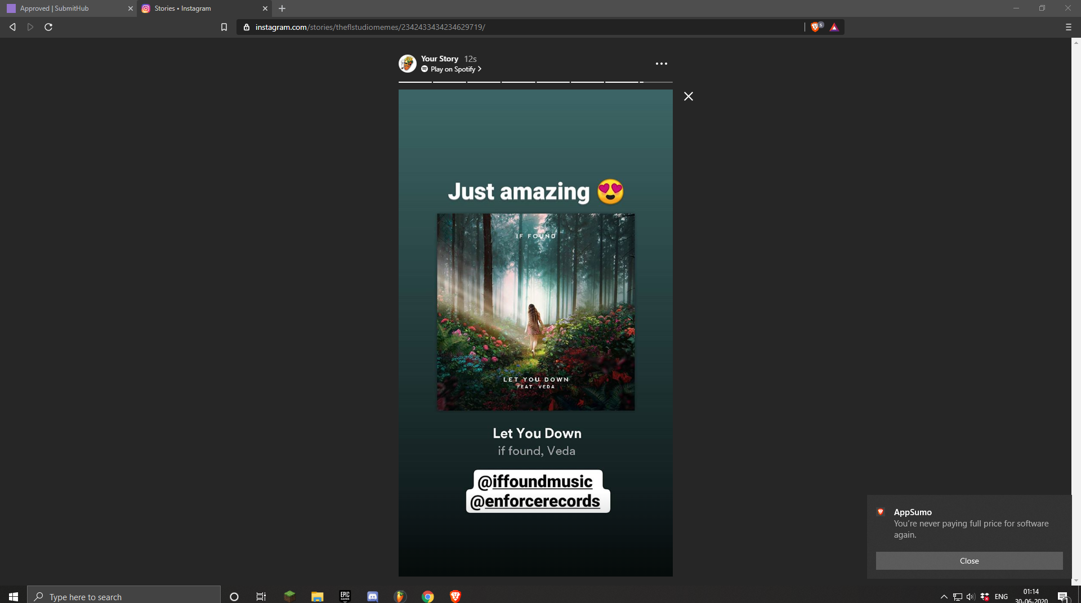Click the scrollbar down arrow
This screenshot has height=603, width=1081.
pyautogui.click(x=1076, y=580)
